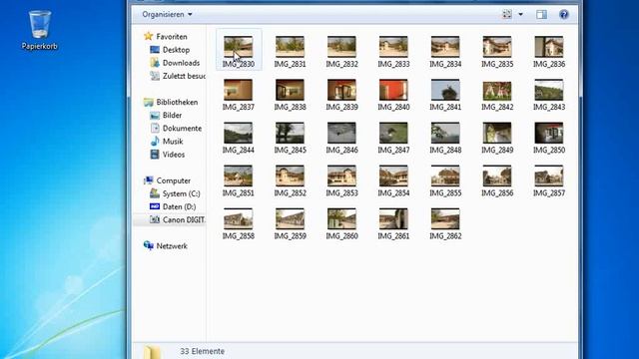Click the star icon beside Favoriten
Screen dimensions: 639x359
pos(149,36)
